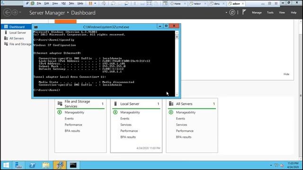
Task: Open All Servers tile title
Action: 184,104
